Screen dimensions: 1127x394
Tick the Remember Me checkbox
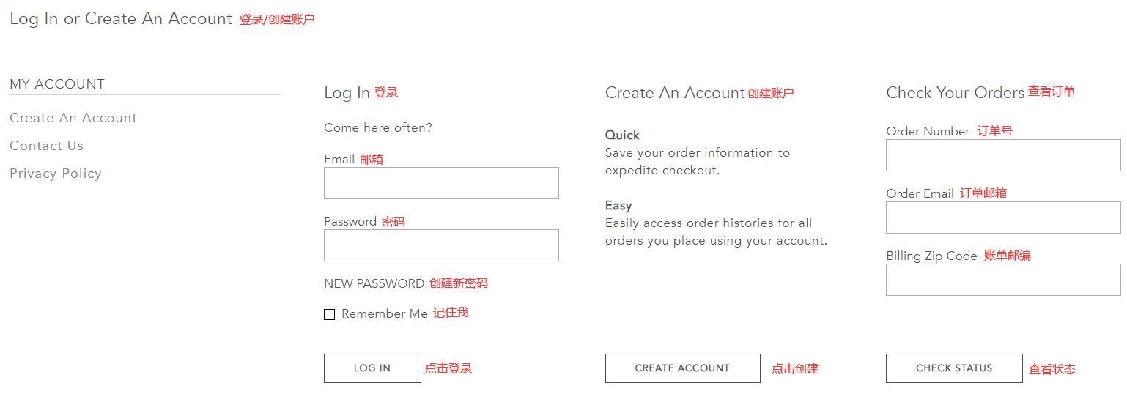coord(330,314)
